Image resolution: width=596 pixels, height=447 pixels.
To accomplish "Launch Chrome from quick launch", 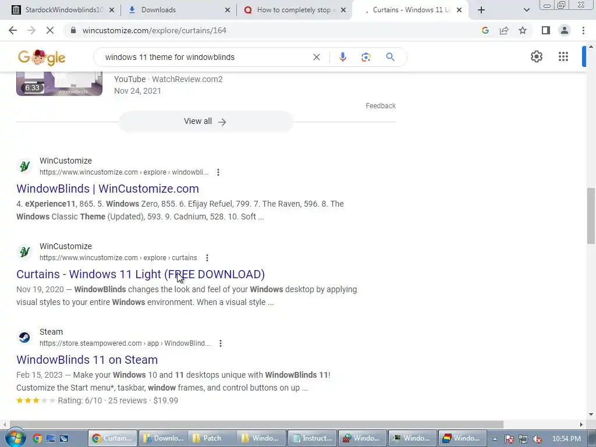I will pyautogui.click(x=37, y=438).
